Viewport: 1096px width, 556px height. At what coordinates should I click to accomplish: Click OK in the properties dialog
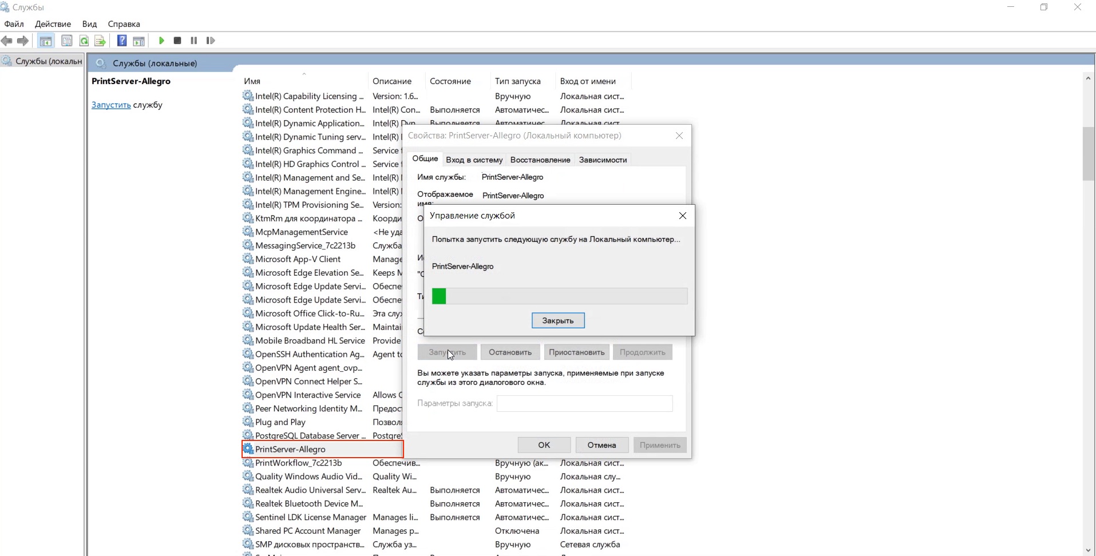tap(544, 445)
